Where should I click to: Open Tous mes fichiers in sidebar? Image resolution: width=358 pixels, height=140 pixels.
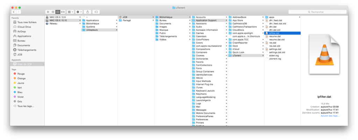click(27, 22)
